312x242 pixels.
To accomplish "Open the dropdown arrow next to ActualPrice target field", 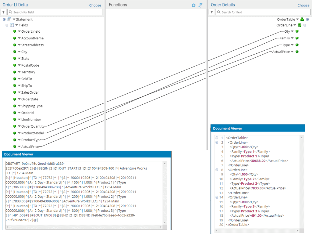I will (292, 52).
